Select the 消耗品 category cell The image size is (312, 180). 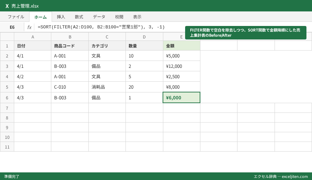107,87
